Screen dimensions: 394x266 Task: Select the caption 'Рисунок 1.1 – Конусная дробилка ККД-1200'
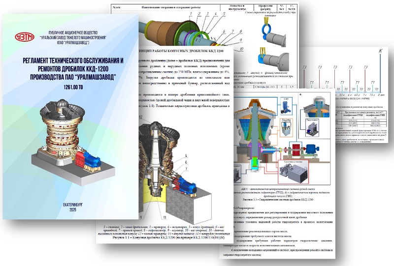click(168, 237)
